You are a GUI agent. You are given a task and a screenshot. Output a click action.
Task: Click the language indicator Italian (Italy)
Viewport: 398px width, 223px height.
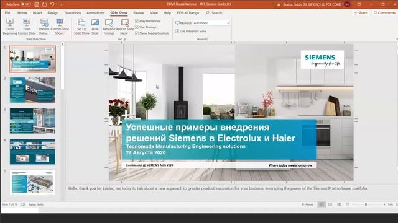point(36,204)
